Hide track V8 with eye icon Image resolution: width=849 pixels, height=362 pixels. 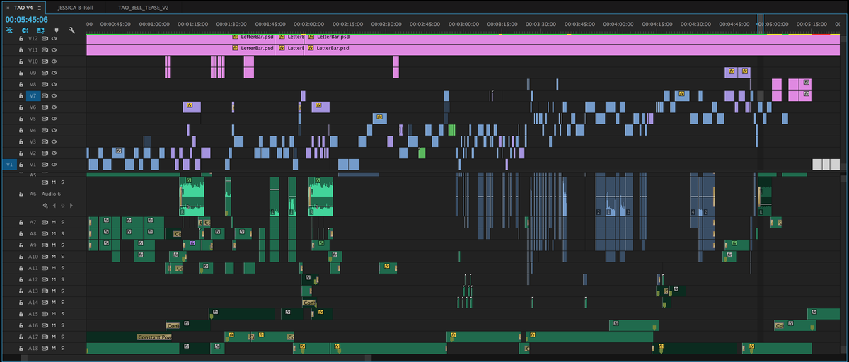[x=54, y=84]
